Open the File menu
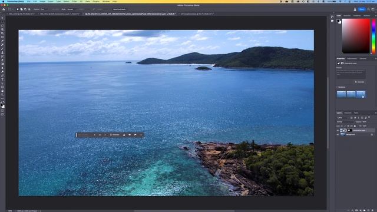The height and width of the screenshot is (212, 377). [29, 1]
